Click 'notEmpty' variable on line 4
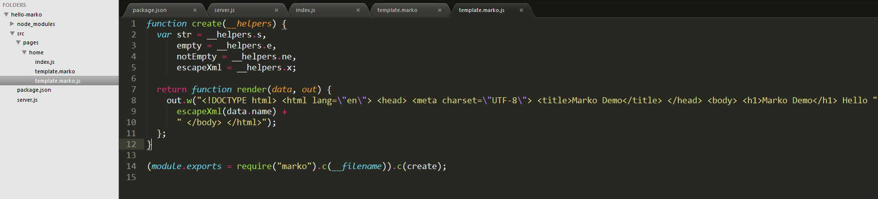Viewport: 878px width, 199px height. coord(197,56)
